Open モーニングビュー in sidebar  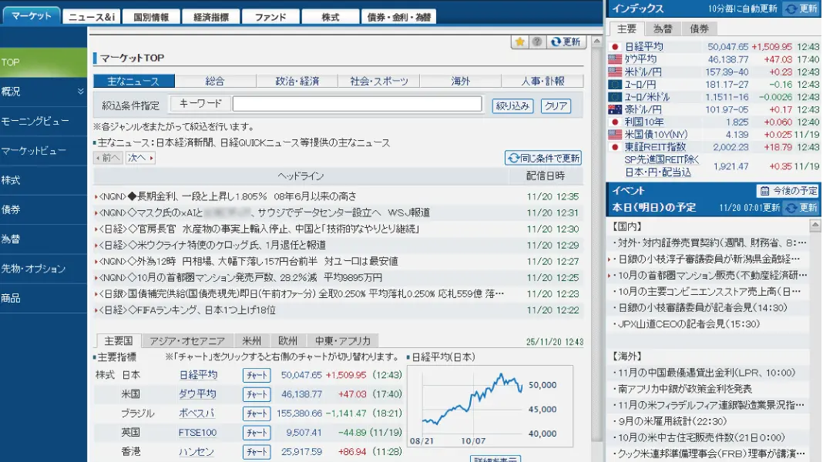(43, 121)
